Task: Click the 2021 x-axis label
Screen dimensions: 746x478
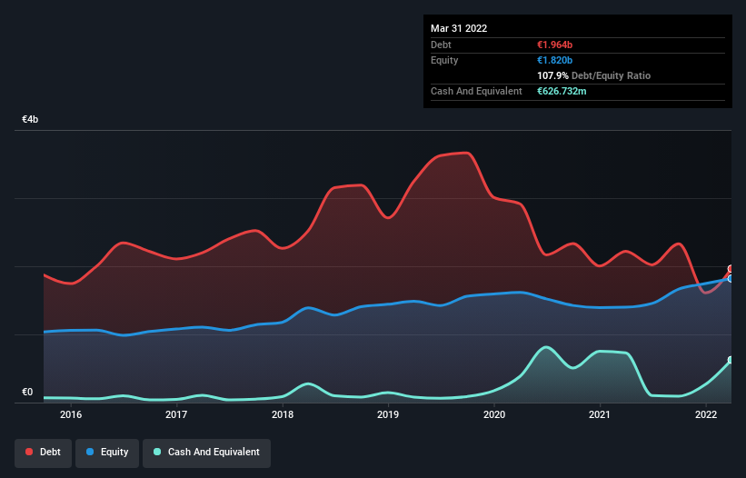Action: [600, 414]
